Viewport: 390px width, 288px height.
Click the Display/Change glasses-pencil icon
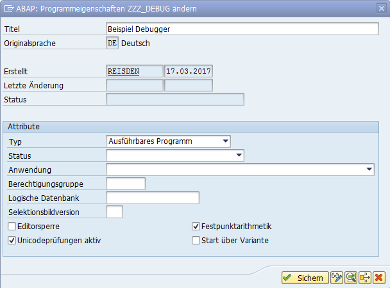tap(337, 278)
